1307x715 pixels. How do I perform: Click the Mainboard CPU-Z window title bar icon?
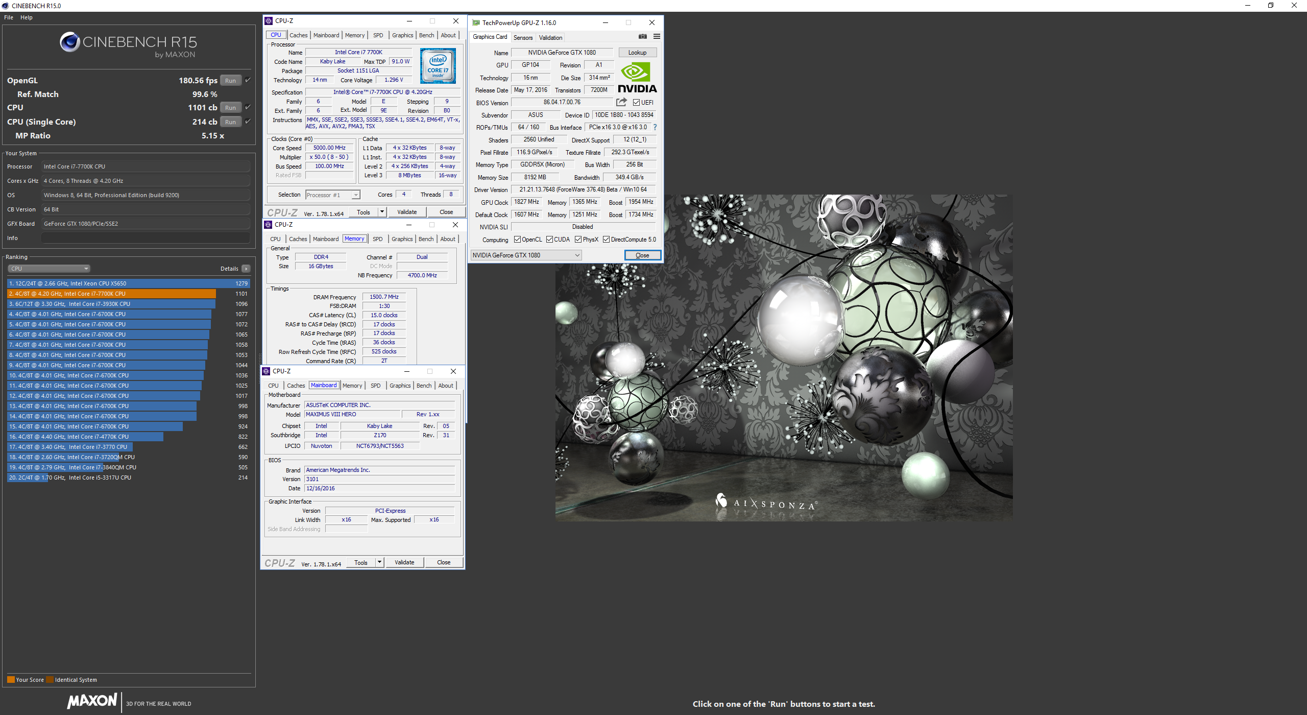(x=267, y=371)
